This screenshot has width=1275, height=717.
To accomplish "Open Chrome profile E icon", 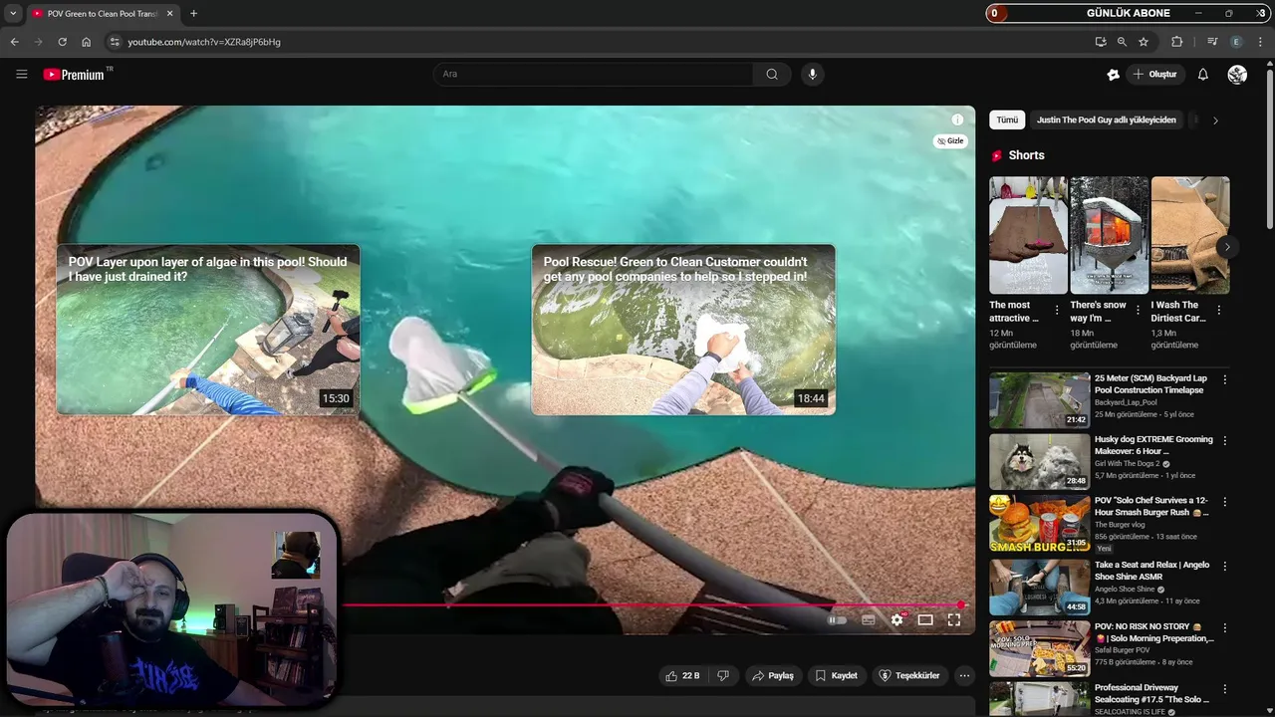I will coord(1236,42).
